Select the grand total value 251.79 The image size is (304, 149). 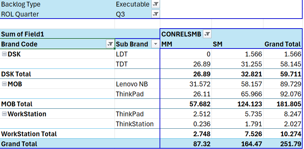pyautogui.click(x=291, y=144)
